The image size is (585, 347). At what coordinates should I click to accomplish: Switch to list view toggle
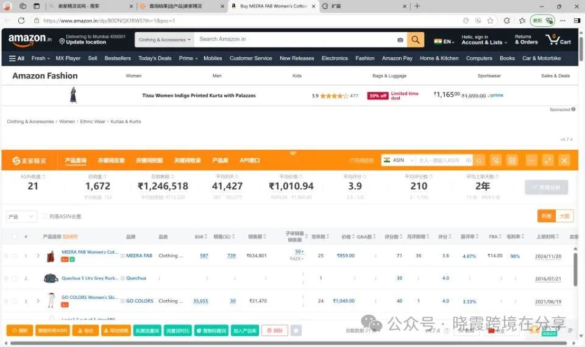(x=547, y=216)
